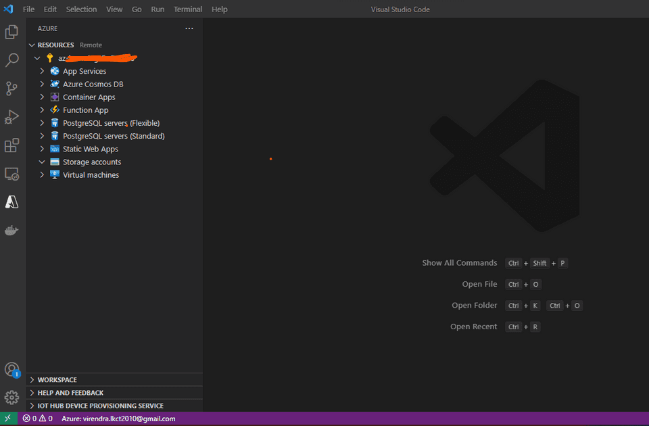Click the Function App lightning icon
Image resolution: width=649 pixels, height=426 pixels.
[55, 110]
